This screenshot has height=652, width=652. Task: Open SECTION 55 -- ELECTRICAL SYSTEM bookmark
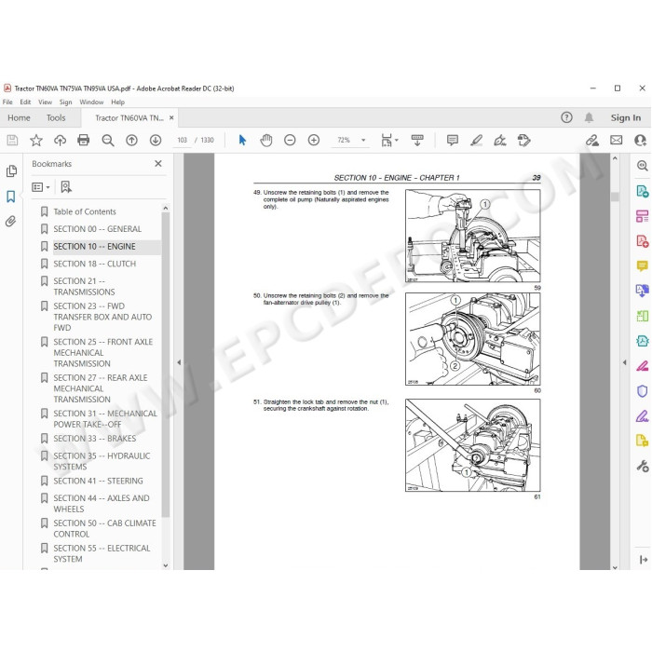tap(102, 553)
